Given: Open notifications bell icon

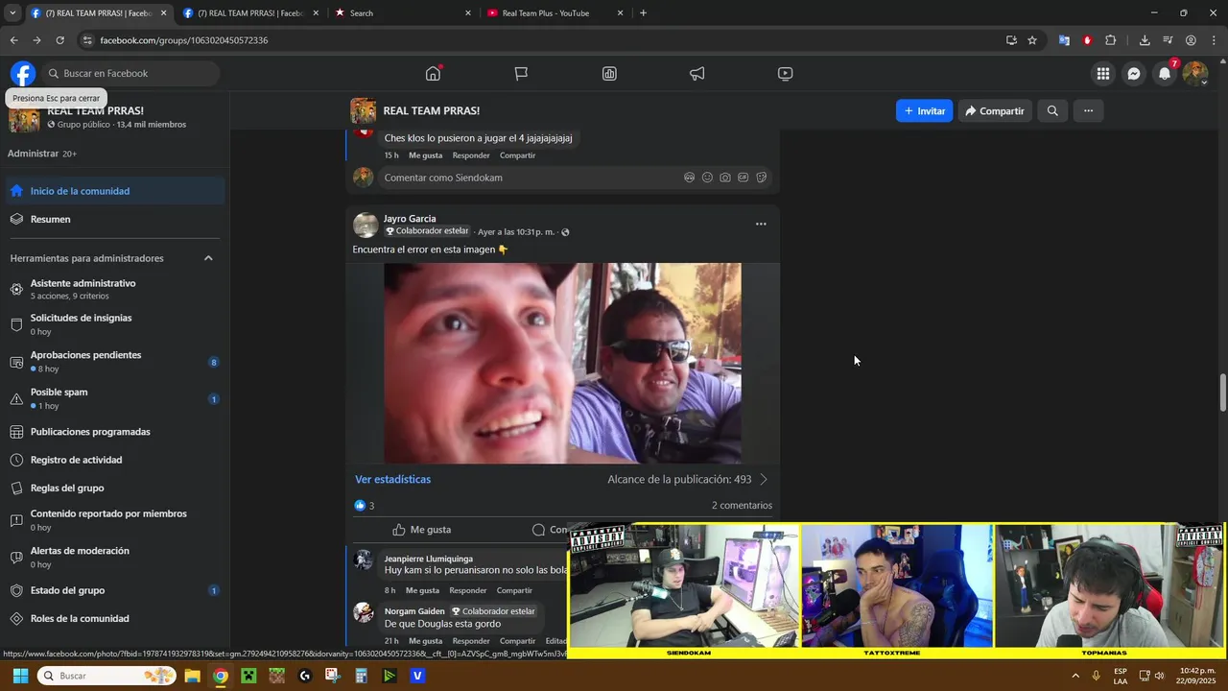Looking at the screenshot, I should (x=1165, y=73).
